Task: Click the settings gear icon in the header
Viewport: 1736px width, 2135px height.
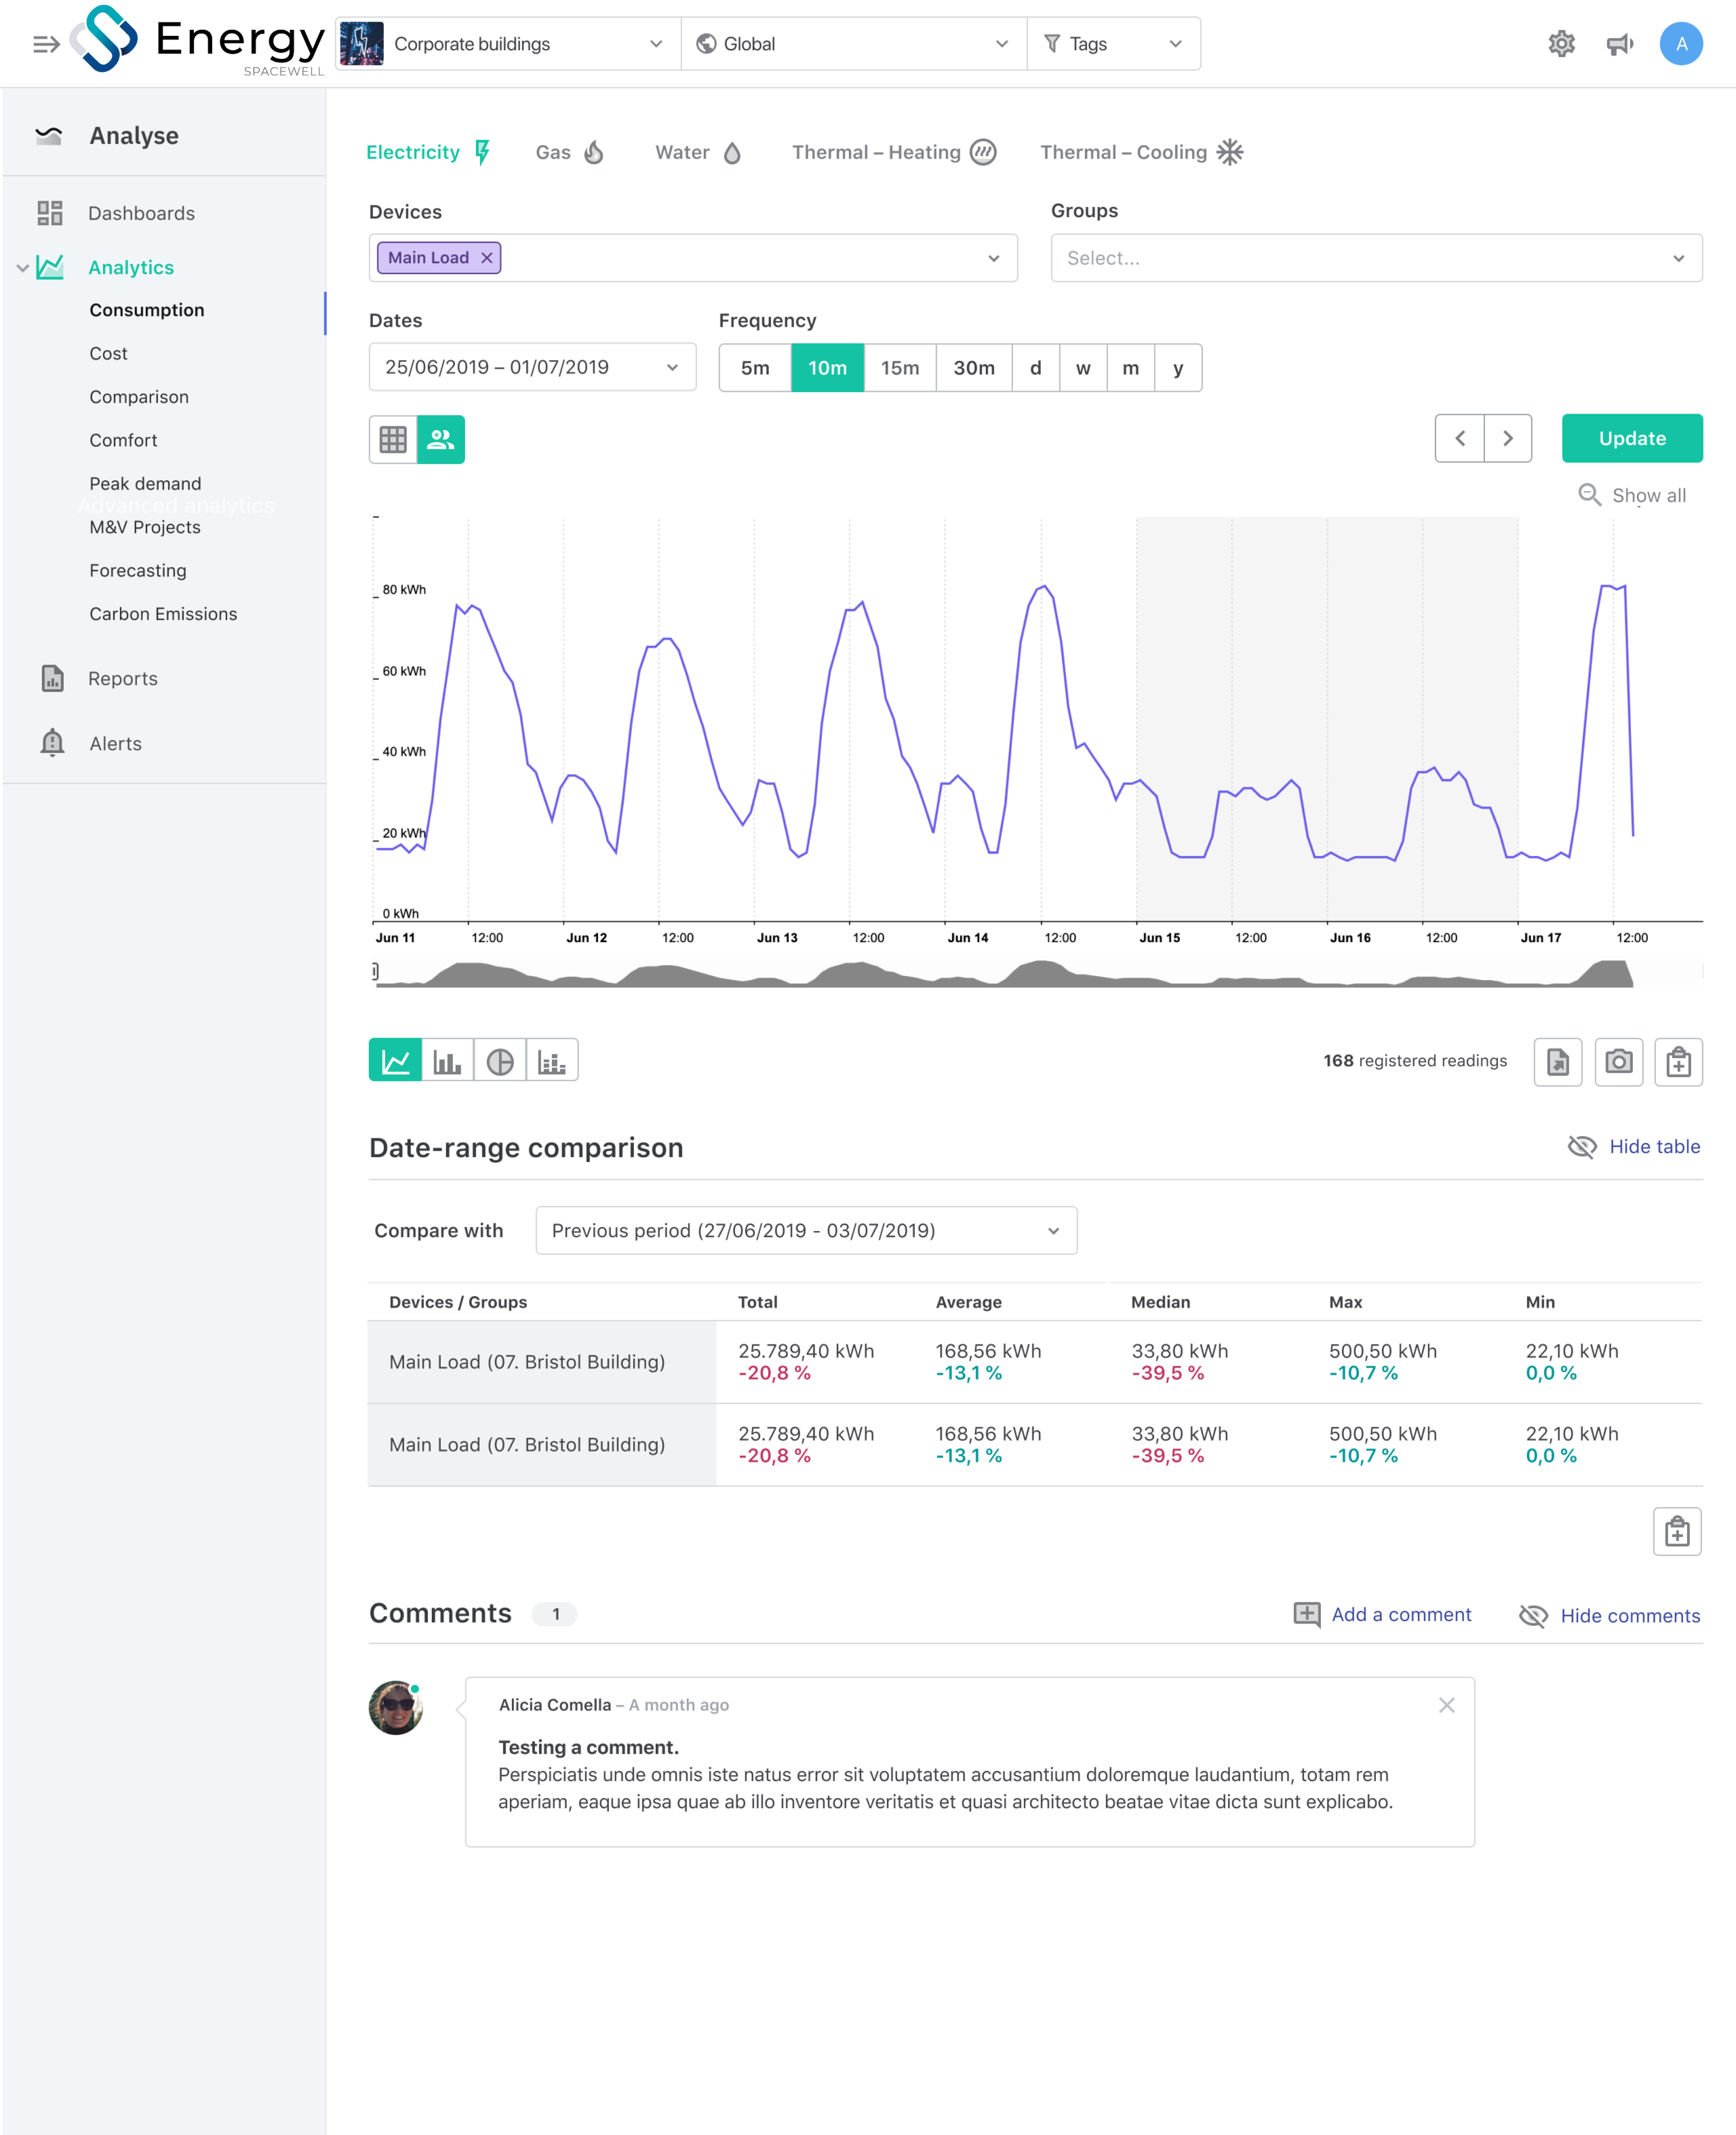Action: coord(1562,43)
